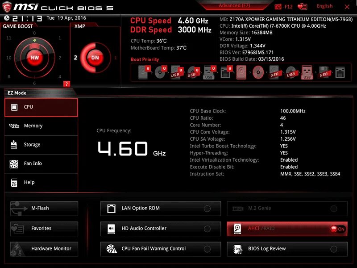This screenshot has width=357, height=268.
Task: Click the red help question mark icon
Action: coord(66,84)
